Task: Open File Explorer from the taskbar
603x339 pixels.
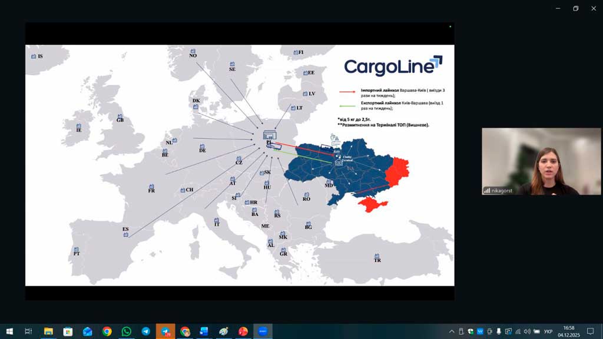Action: click(48, 331)
